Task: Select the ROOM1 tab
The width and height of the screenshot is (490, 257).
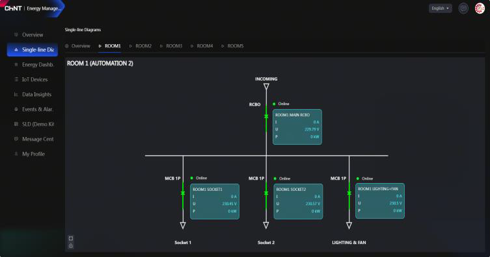Action: tap(110, 46)
